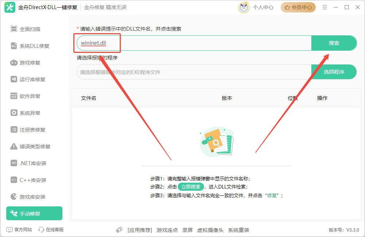Viewport: 365px width, 237px height.
Task: Click the 官方网站 monitor icon
Action: (9, 230)
